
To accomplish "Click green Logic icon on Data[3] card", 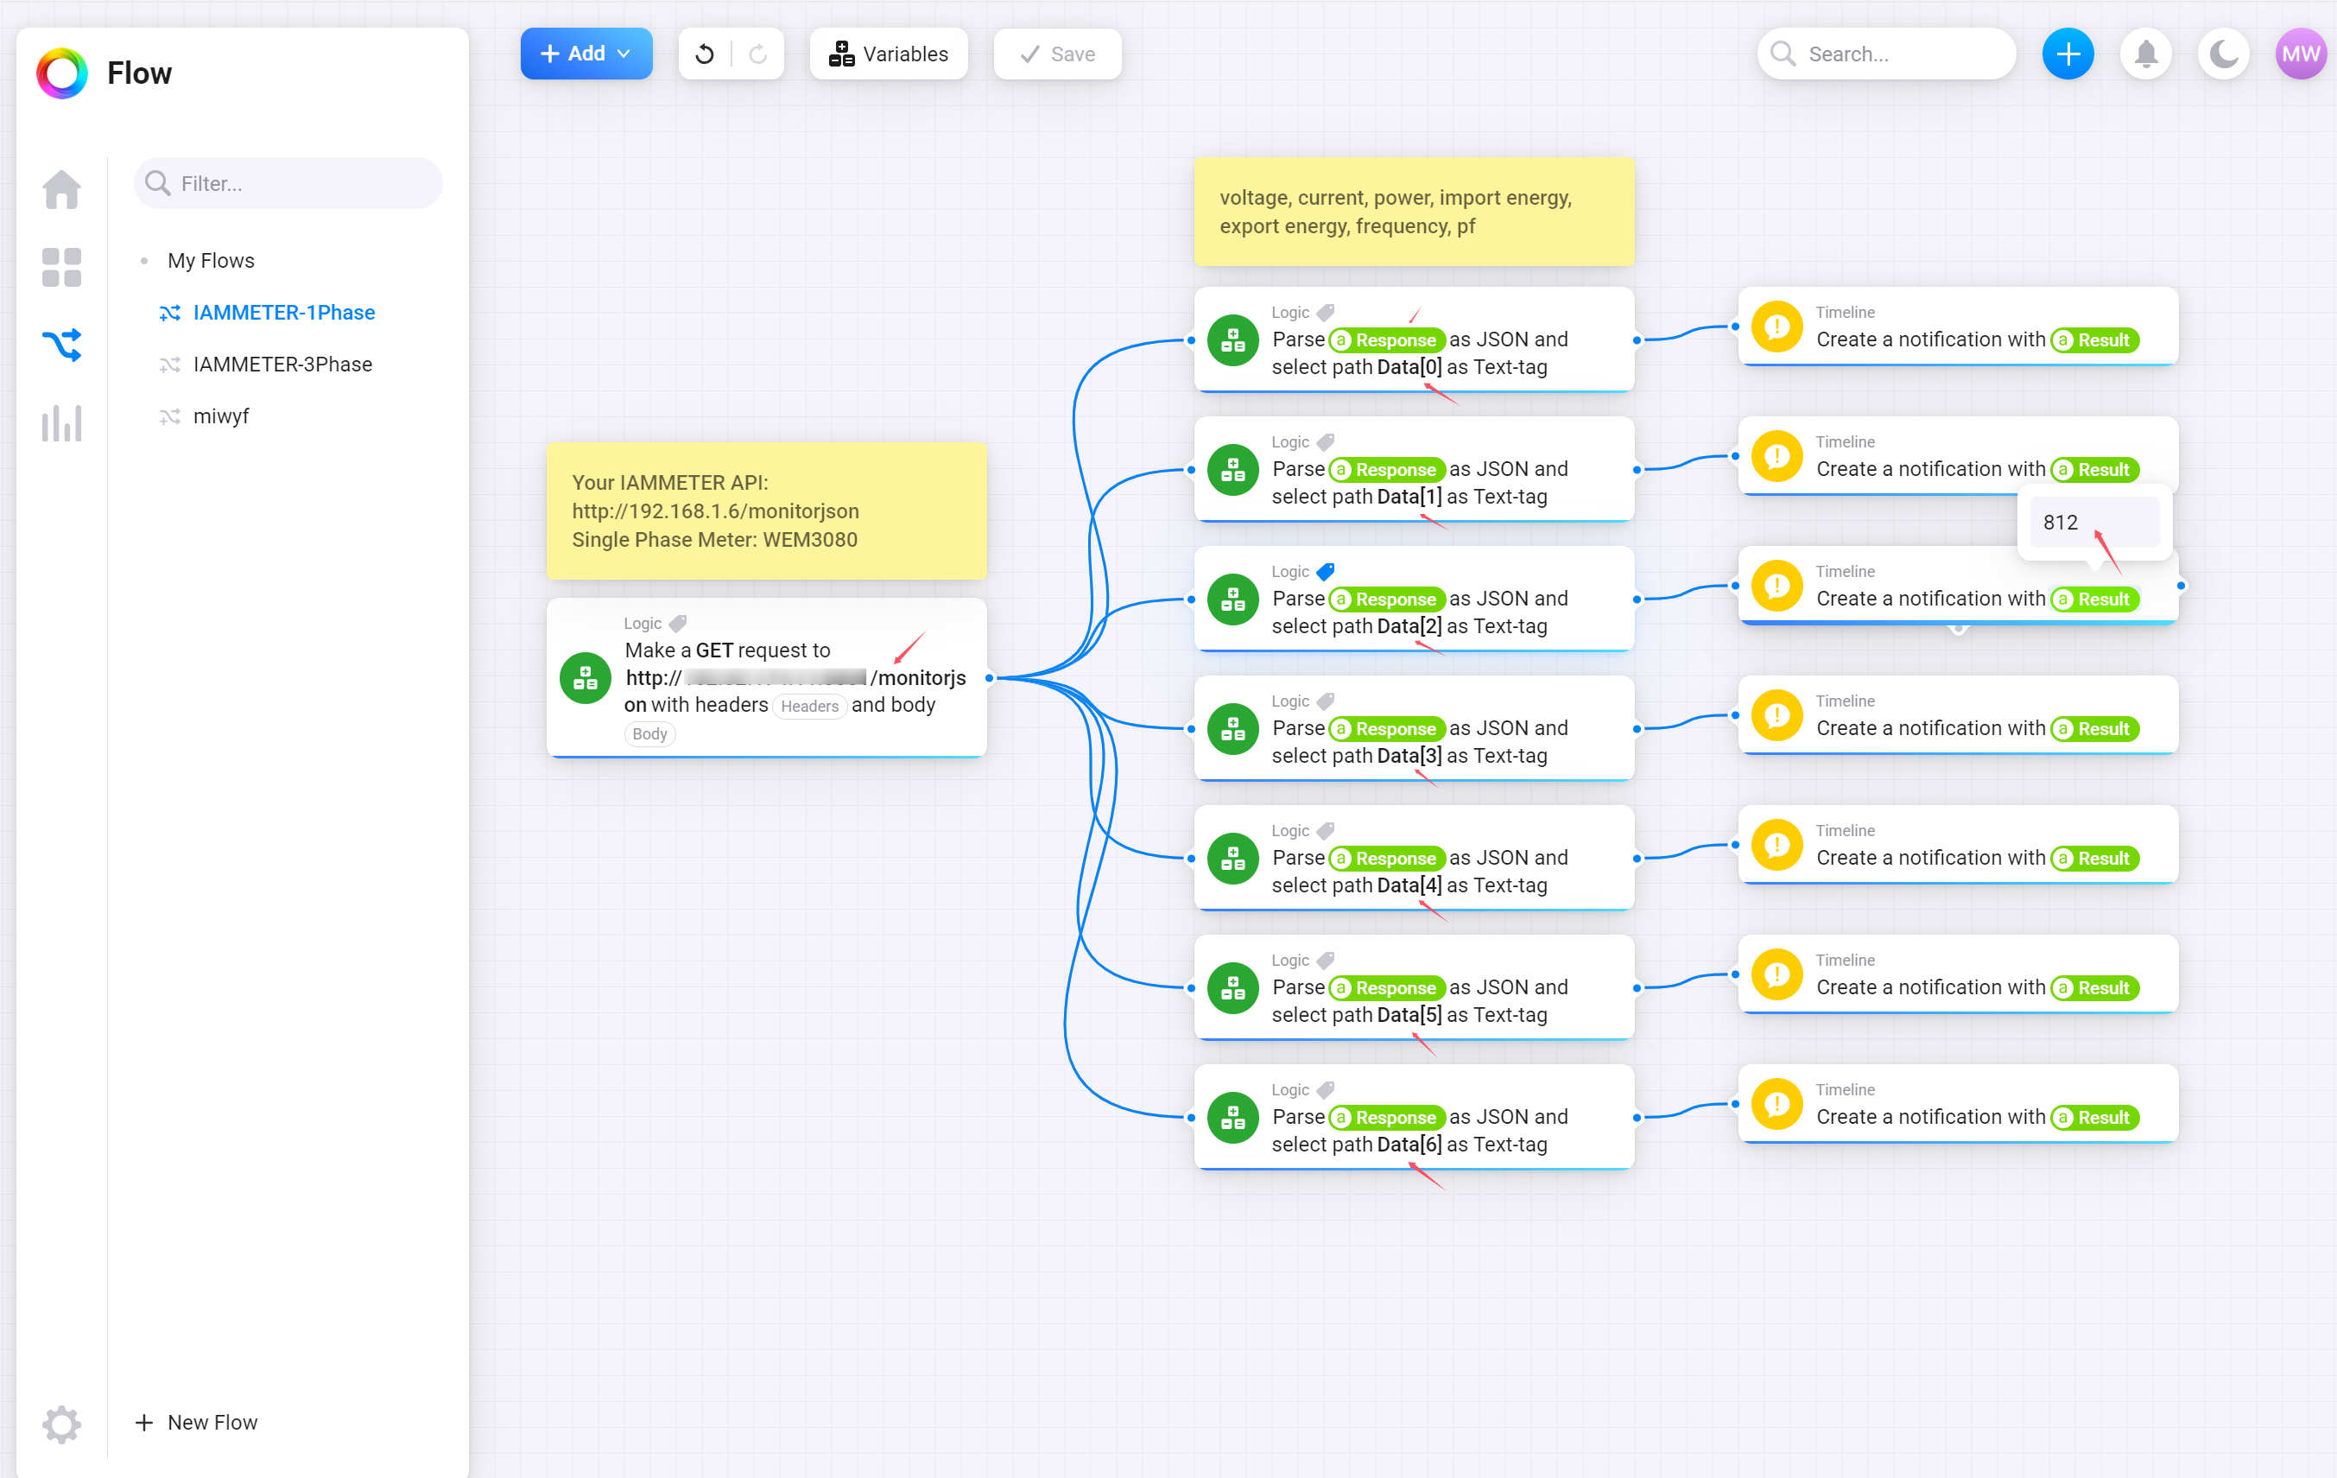I will (x=1232, y=729).
